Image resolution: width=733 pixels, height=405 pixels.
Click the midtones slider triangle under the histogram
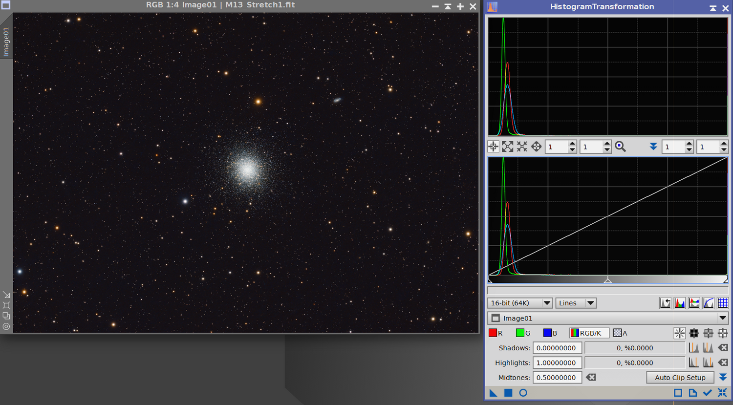608,280
